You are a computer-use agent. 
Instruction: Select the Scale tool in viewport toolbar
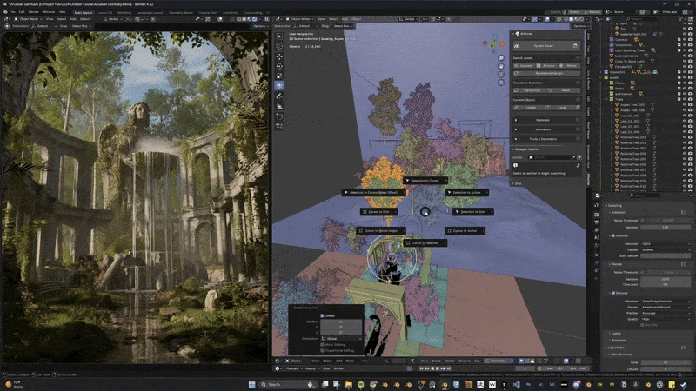tap(279, 76)
